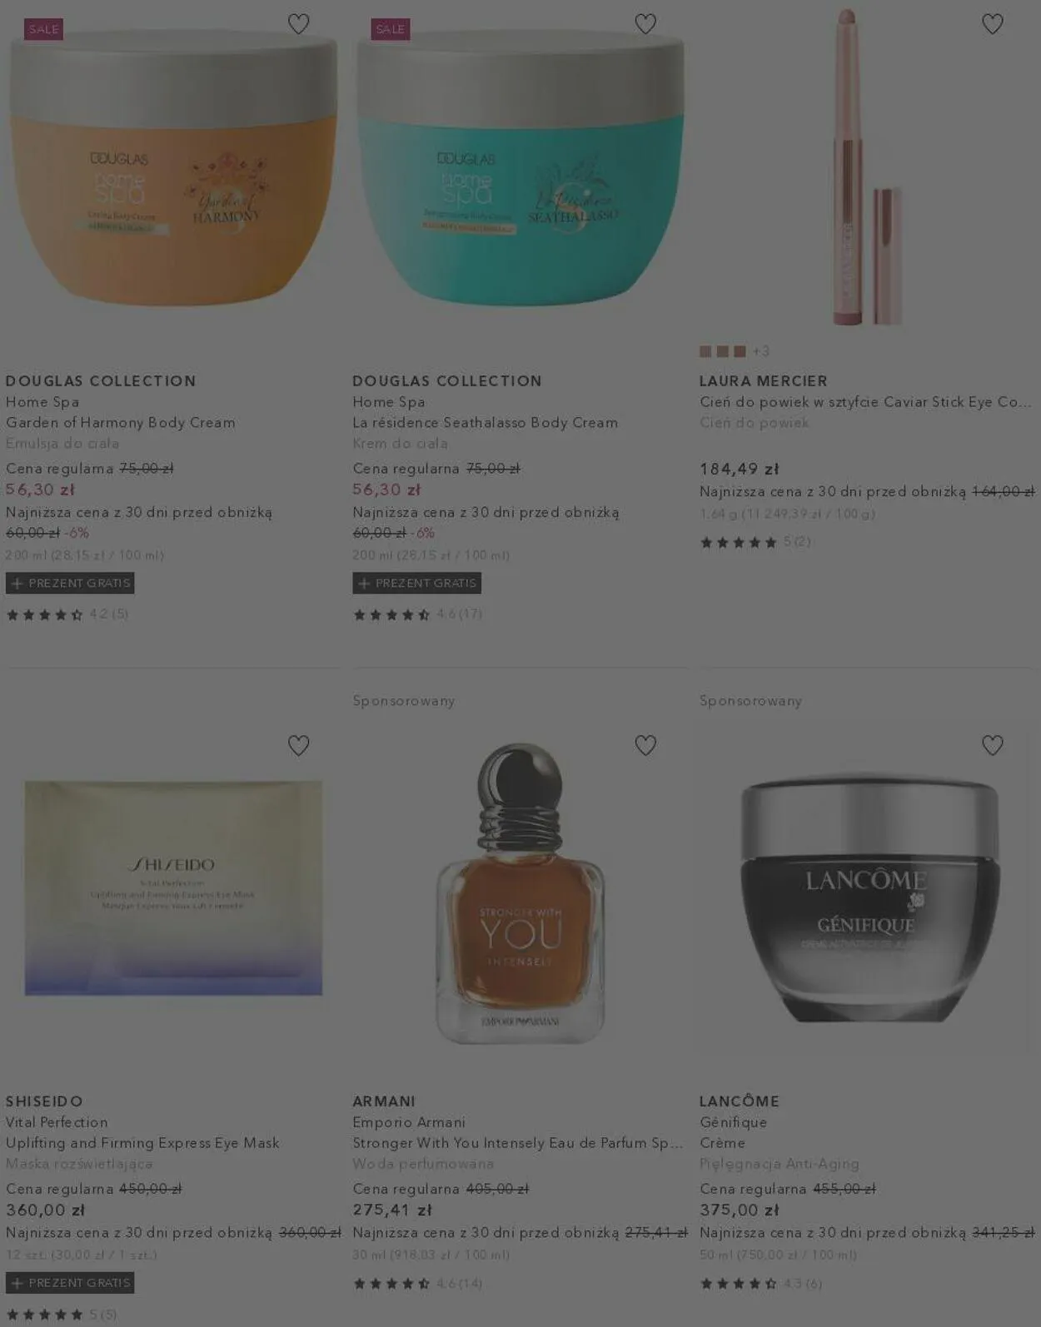The width and height of the screenshot is (1041, 1327).
Task: Click SALE badge on orange body cream
Action: tap(43, 29)
